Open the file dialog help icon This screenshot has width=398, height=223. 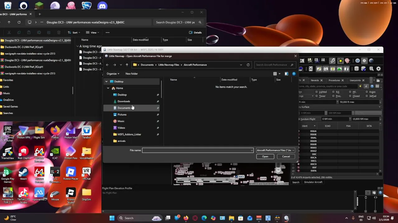click(294, 74)
